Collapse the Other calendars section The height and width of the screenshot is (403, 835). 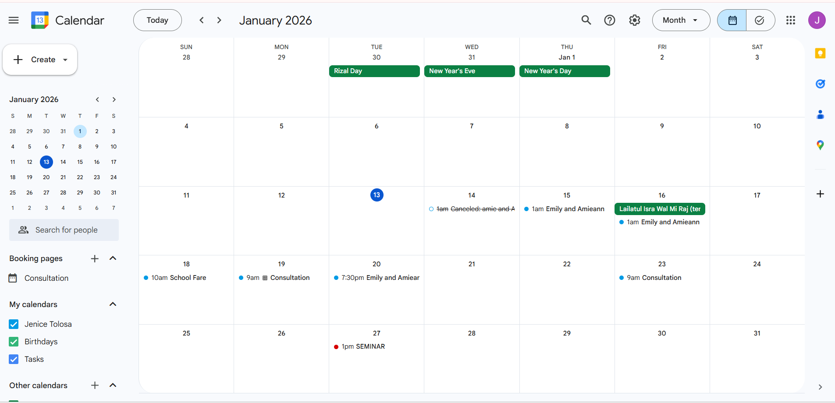point(113,385)
